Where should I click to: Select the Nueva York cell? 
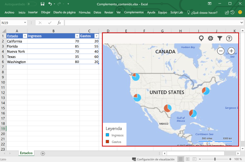pos(17,51)
